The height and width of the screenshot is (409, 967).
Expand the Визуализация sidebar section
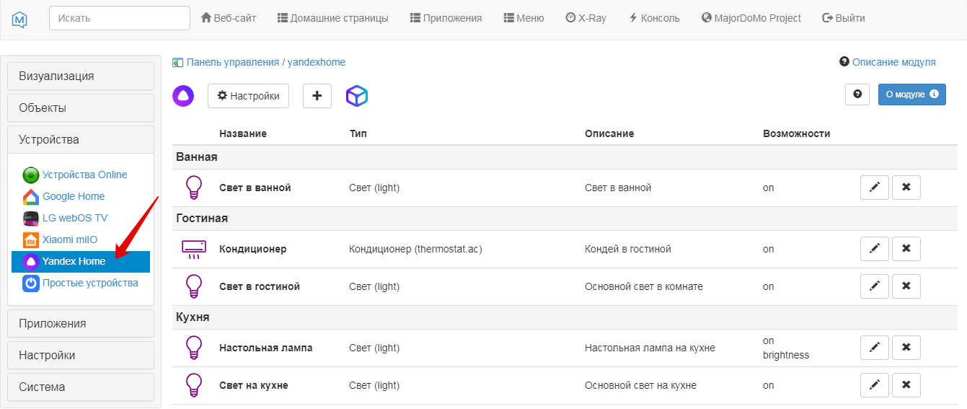(x=81, y=76)
